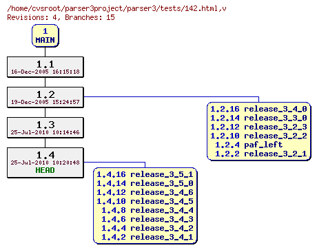Click date 25-Jul-2010 10:14:46
This screenshot has height=250, width=317.
45,132
